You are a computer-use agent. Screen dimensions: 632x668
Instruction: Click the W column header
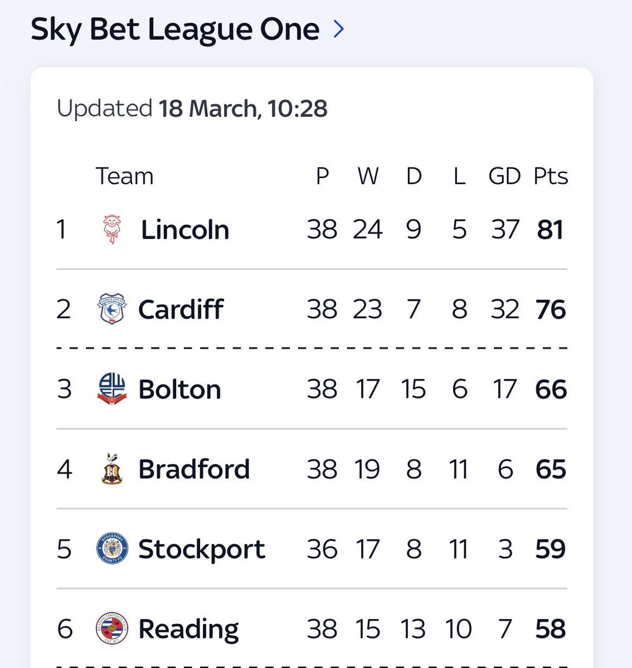point(368,176)
